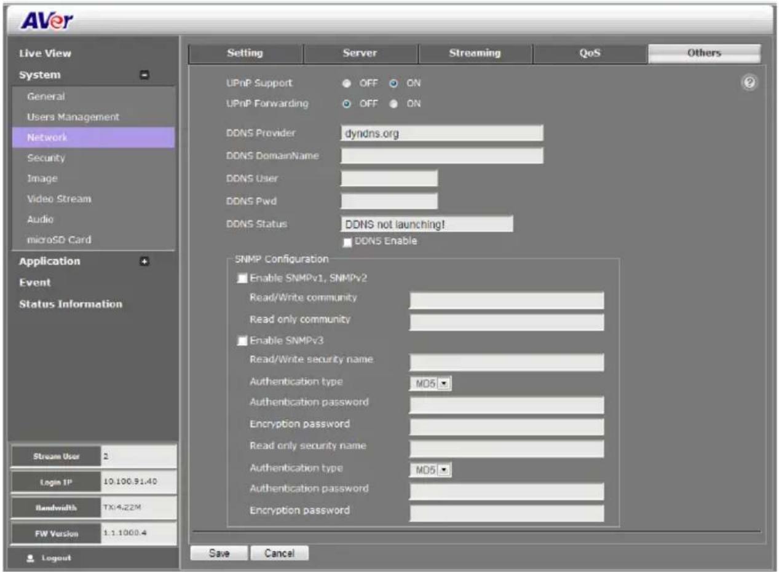This screenshot has height=572, width=779.
Task: Set UPnP Support to ON
Action: coord(393,83)
